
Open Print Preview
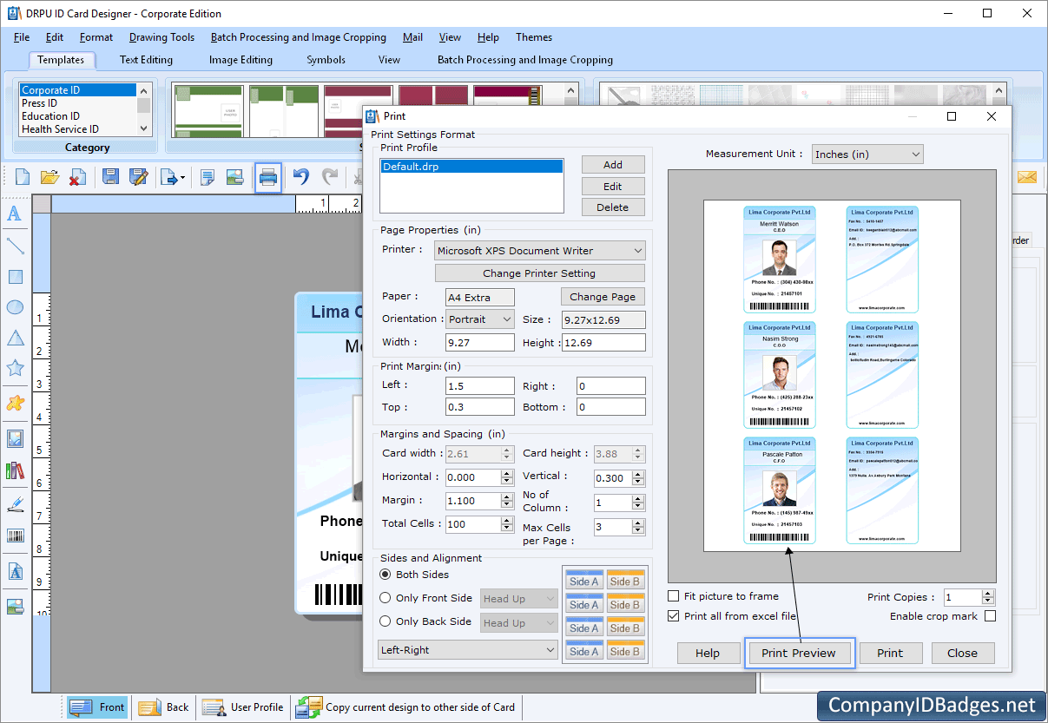(x=799, y=653)
